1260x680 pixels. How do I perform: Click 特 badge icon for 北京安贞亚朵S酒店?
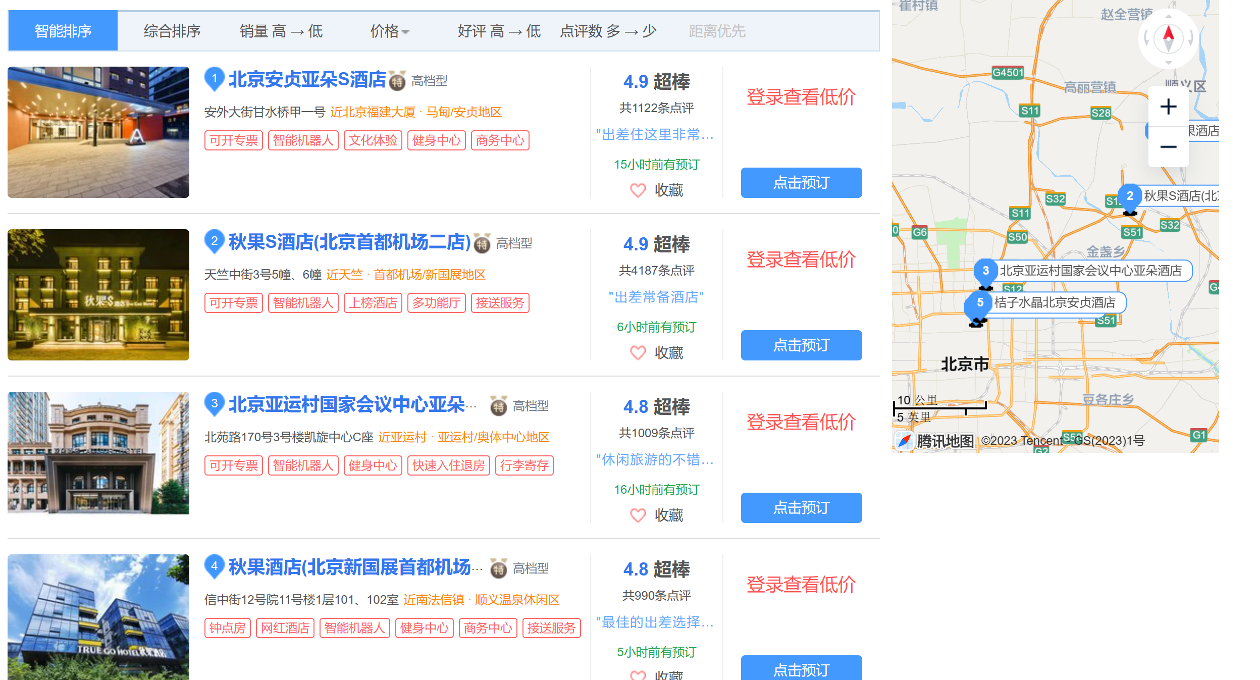point(397,81)
